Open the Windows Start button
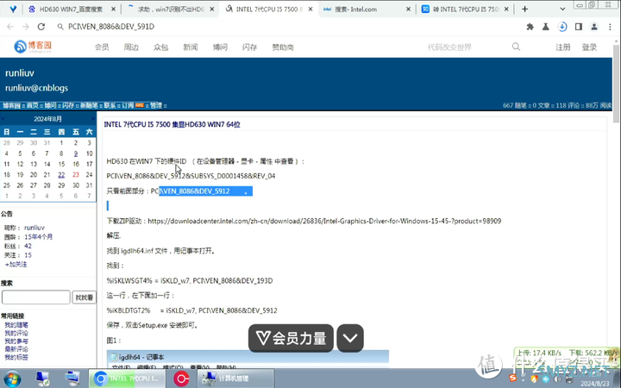Screen dimensions: 621x388 tap(12, 379)
